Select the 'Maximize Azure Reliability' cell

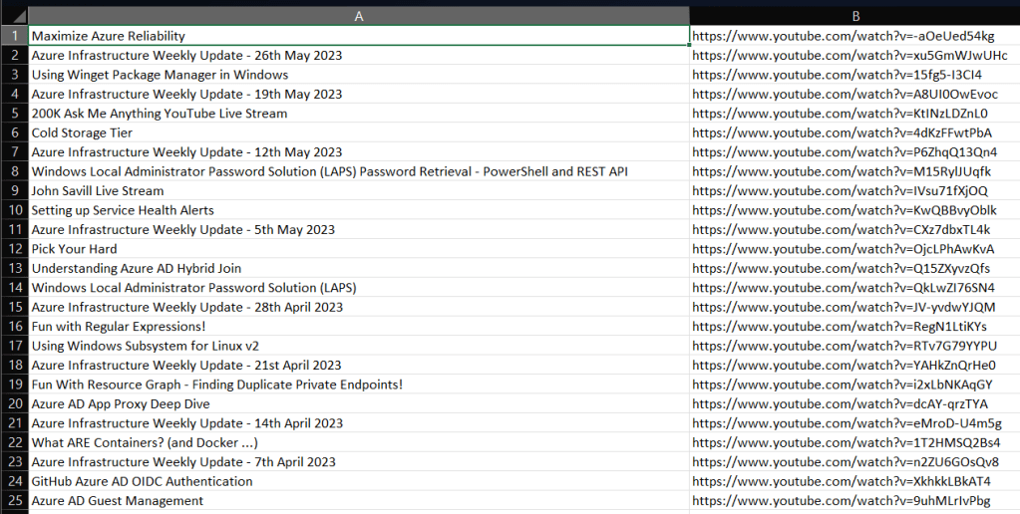(x=108, y=36)
